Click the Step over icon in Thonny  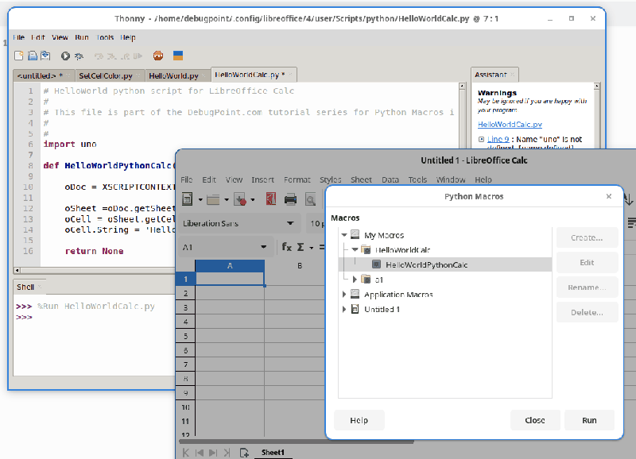99,56
